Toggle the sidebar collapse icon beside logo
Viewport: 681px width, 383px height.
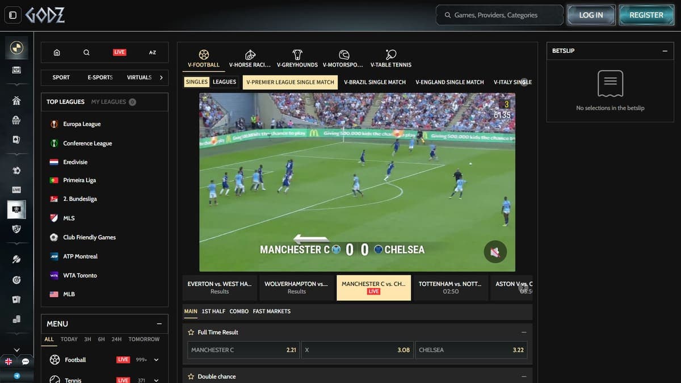(x=13, y=15)
